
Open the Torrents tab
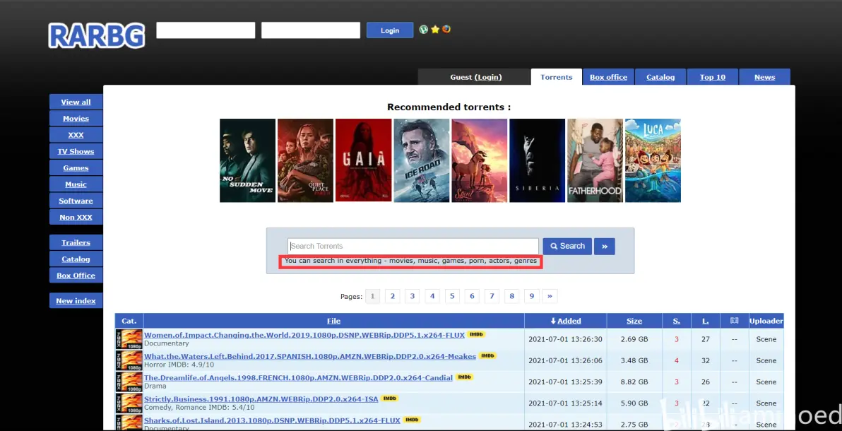[x=557, y=77]
